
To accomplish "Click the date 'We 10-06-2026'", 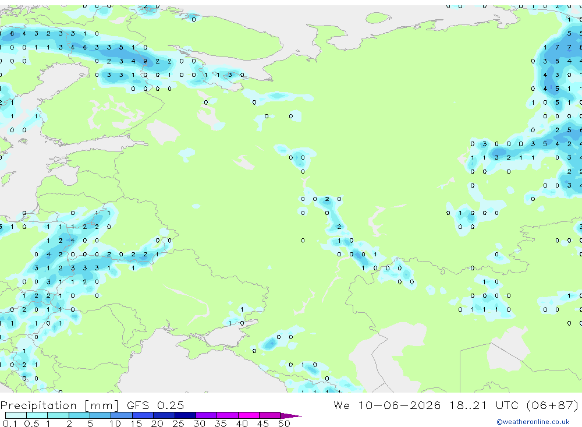I will coord(387,405).
